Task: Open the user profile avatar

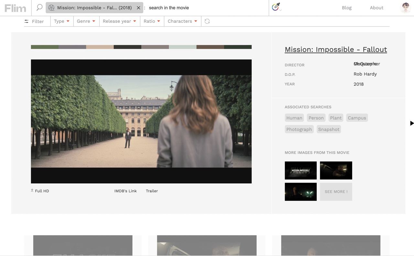Action: (x=405, y=7)
